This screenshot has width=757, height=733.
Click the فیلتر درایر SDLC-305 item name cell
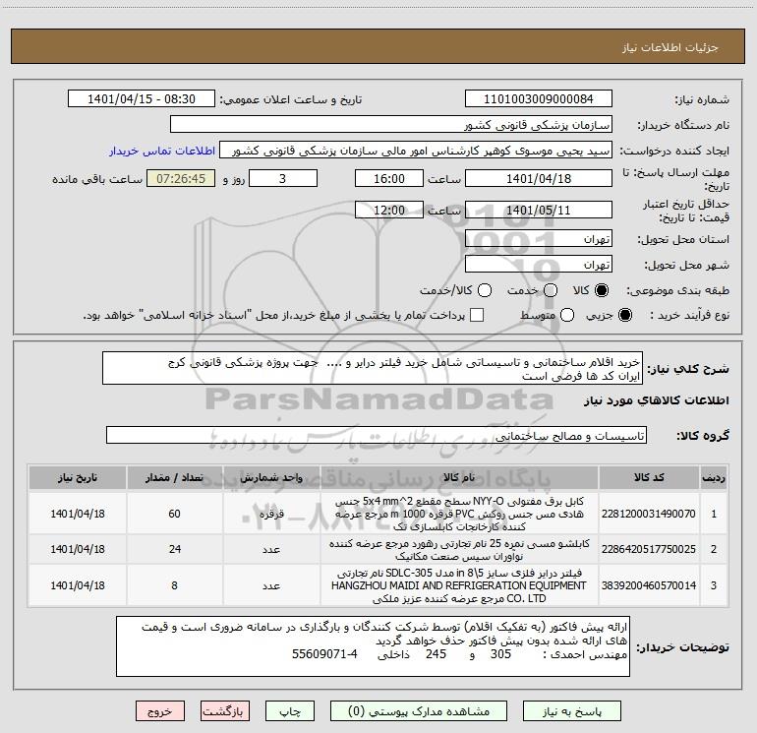tap(459, 585)
